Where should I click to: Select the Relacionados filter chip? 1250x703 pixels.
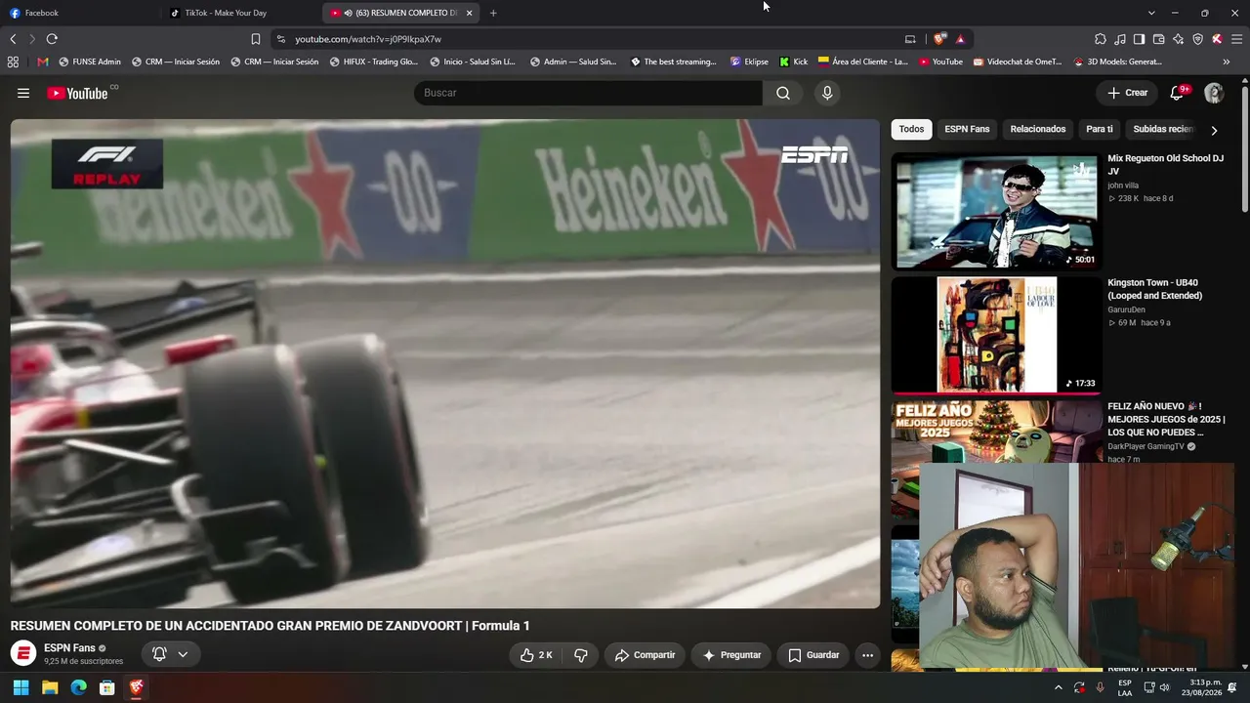1038,129
